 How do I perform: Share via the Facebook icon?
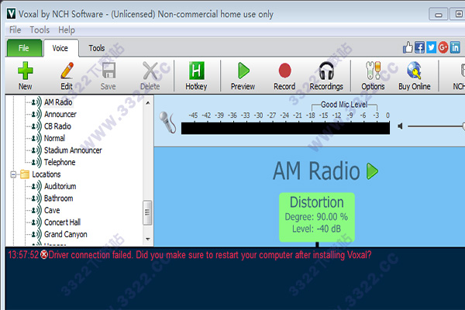[x=419, y=47]
